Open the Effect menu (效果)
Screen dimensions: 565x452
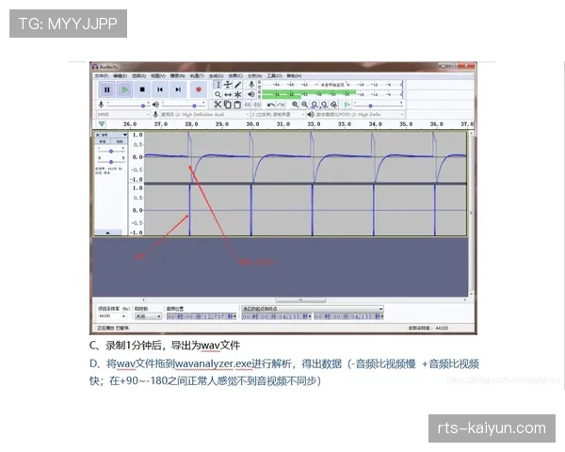pos(235,75)
